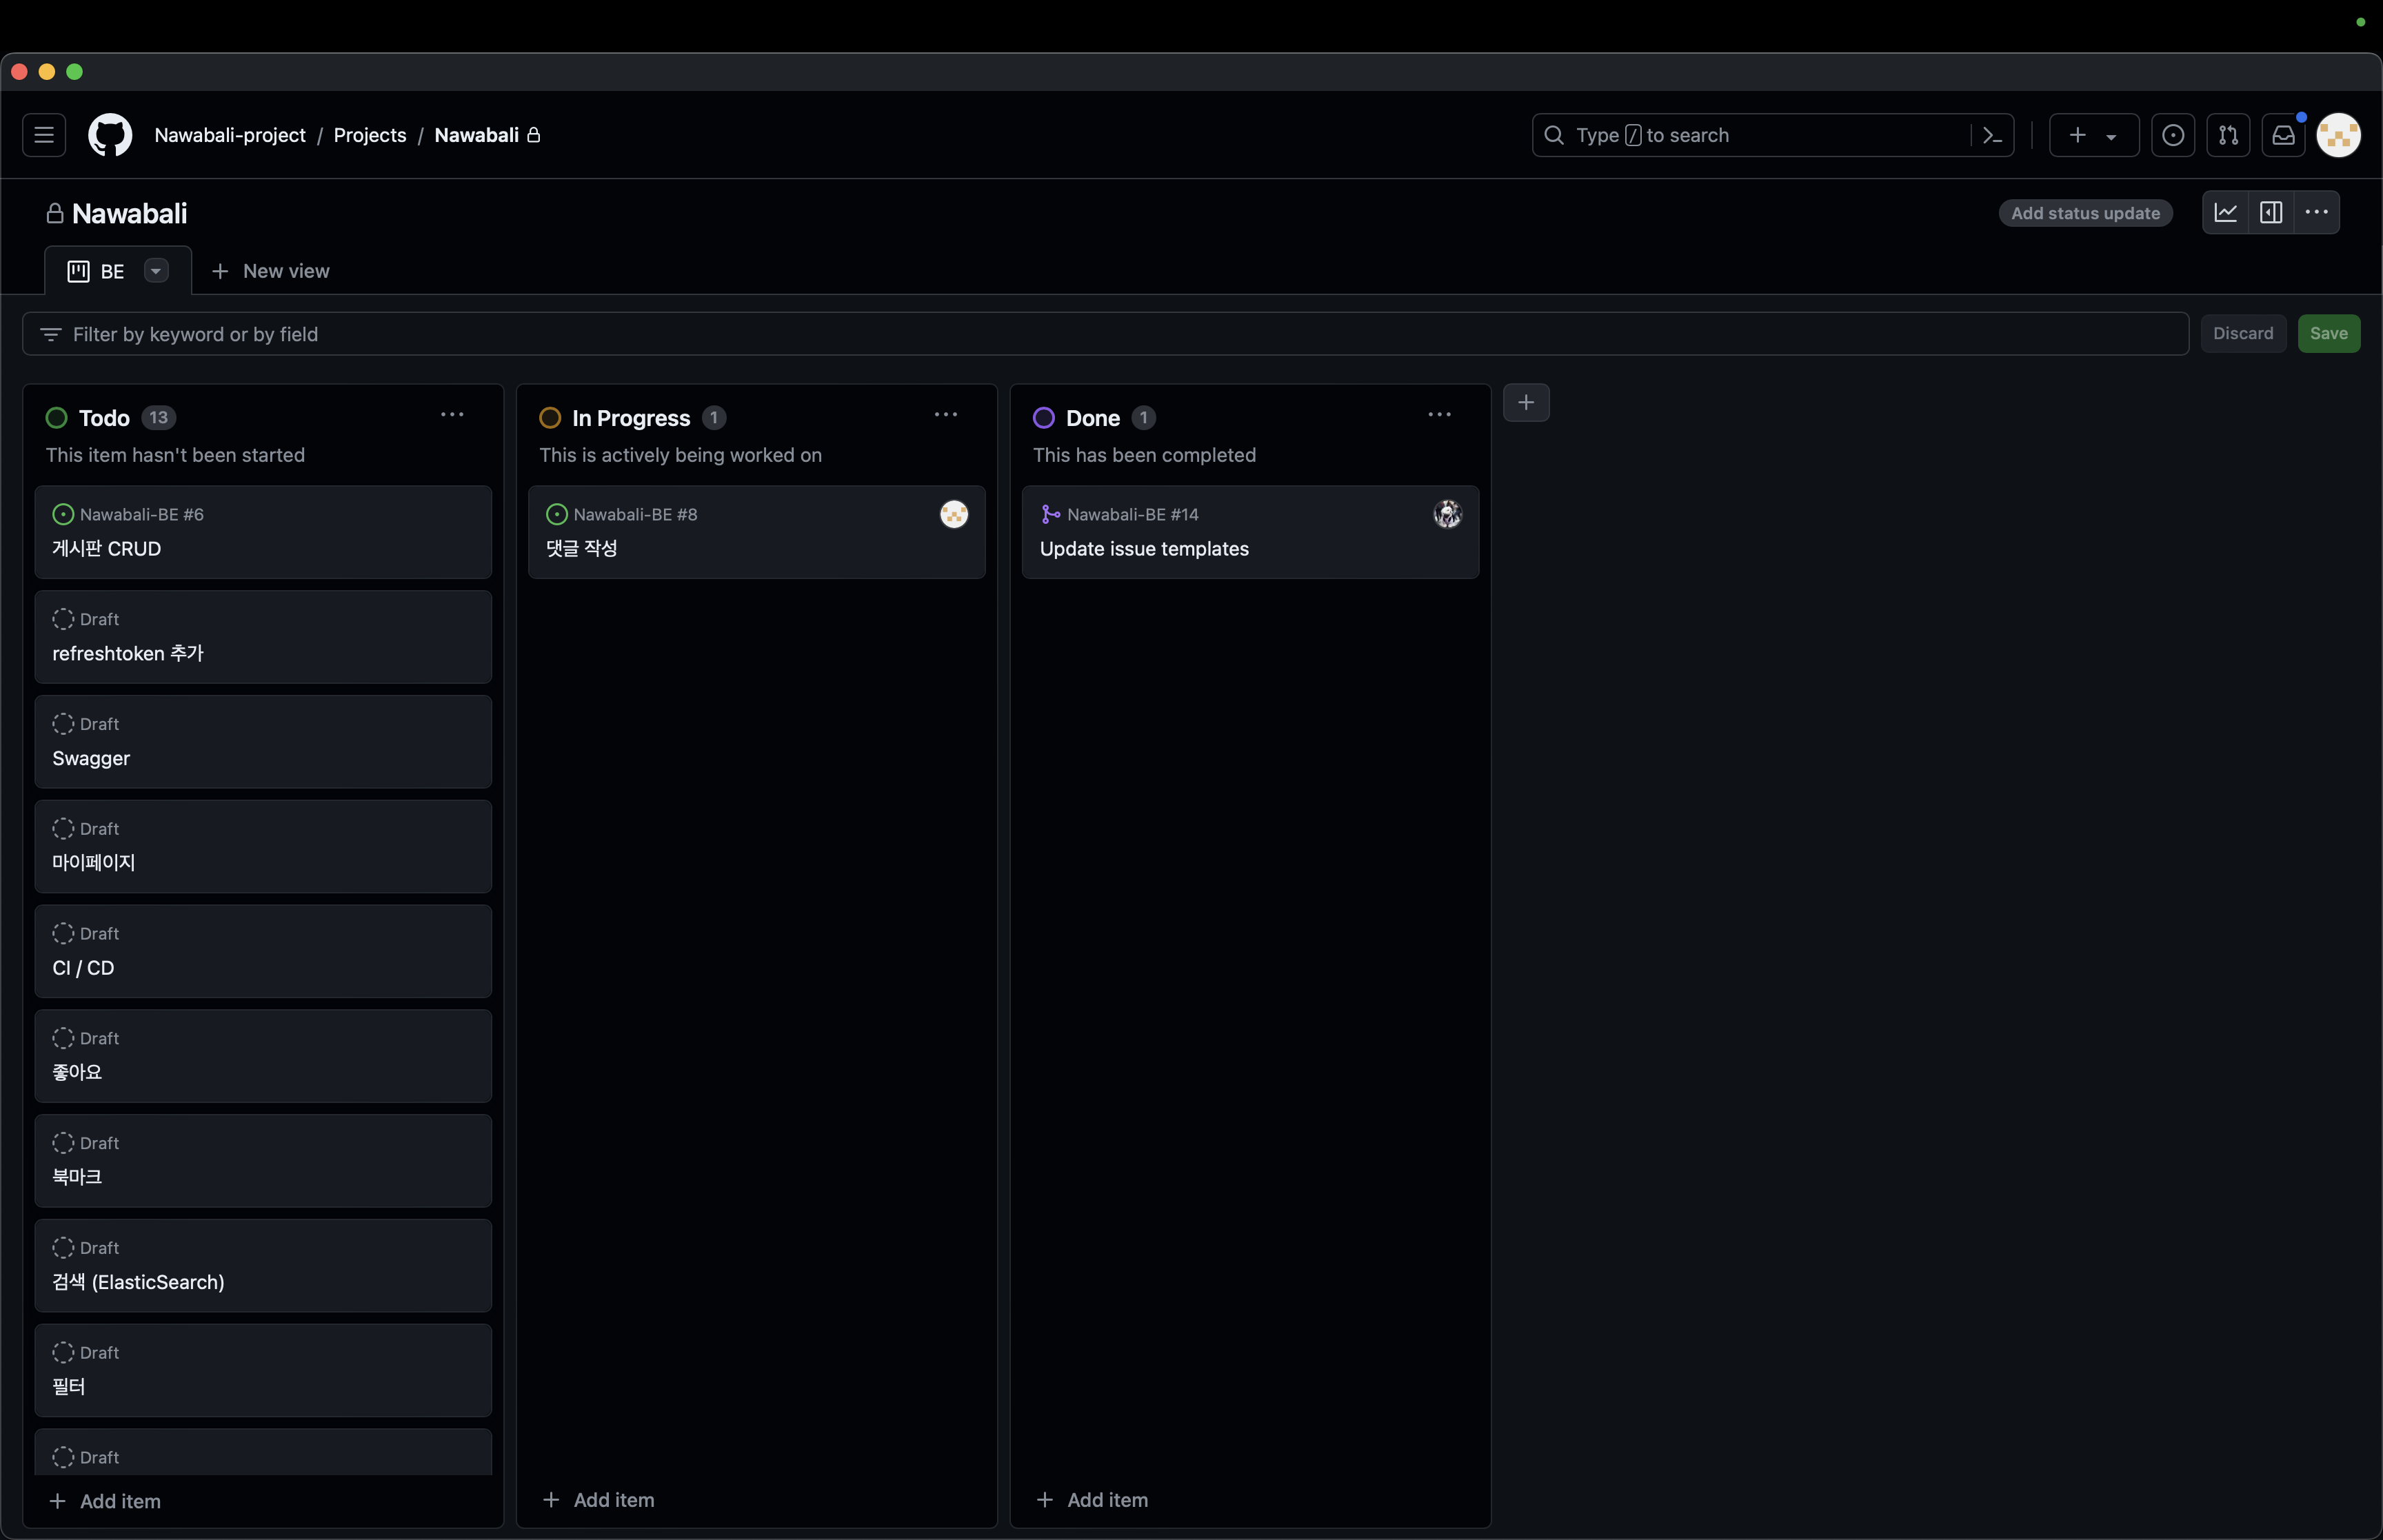Open the Done column options menu

tap(1439, 415)
